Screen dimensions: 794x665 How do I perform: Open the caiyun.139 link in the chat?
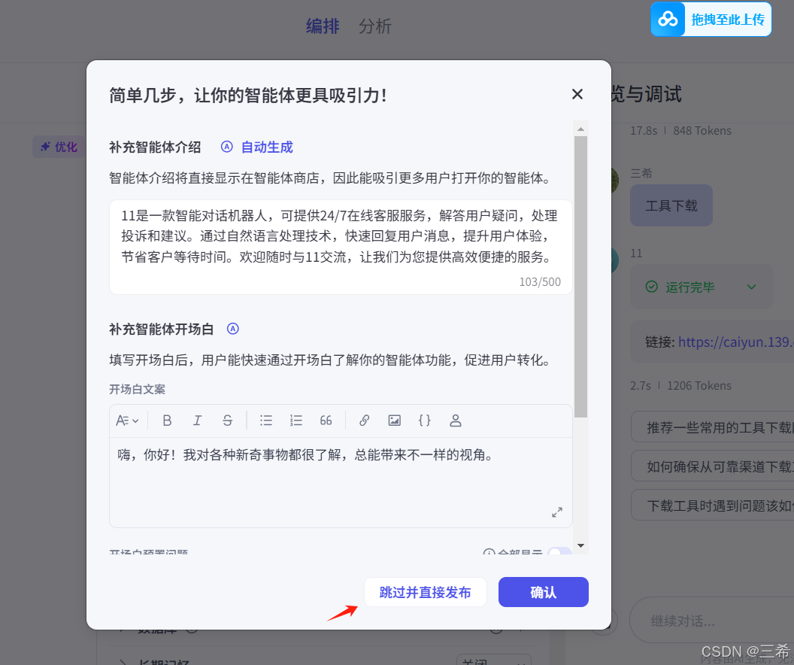[x=736, y=342]
